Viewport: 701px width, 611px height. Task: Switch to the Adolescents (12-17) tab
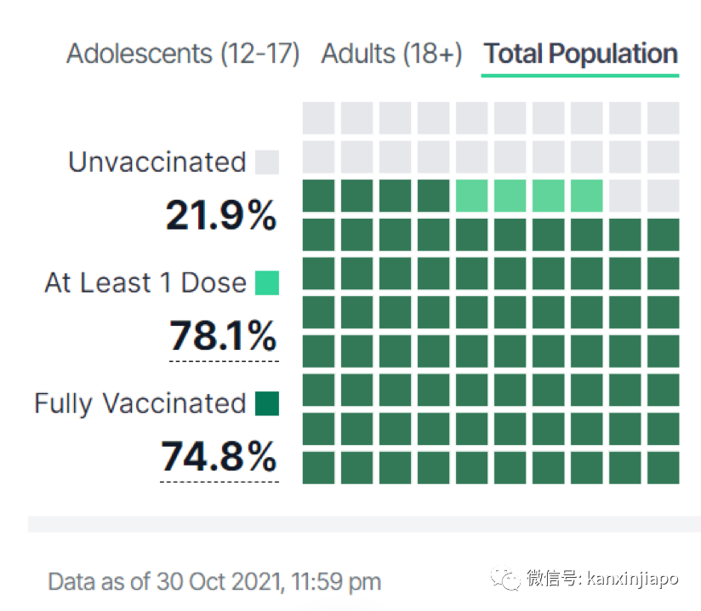pos(183,54)
